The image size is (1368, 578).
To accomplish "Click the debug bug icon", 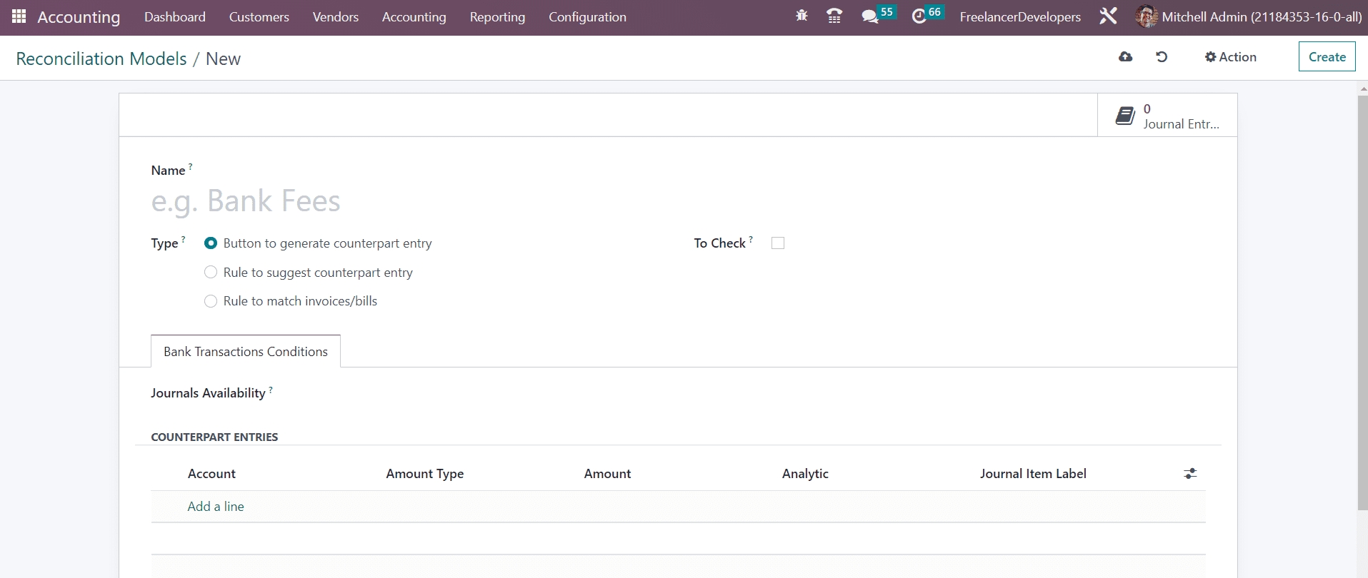I will (802, 16).
